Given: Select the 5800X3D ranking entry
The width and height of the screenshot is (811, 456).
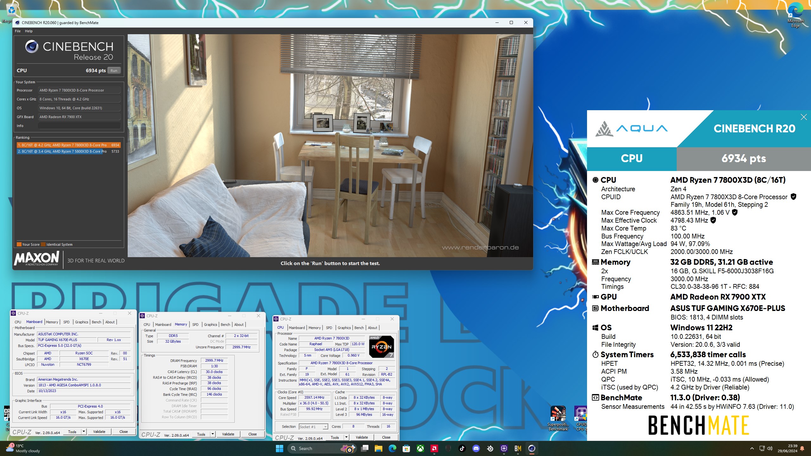Looking at the screenshot, I should pyautogui.click(x=68, y=151).
